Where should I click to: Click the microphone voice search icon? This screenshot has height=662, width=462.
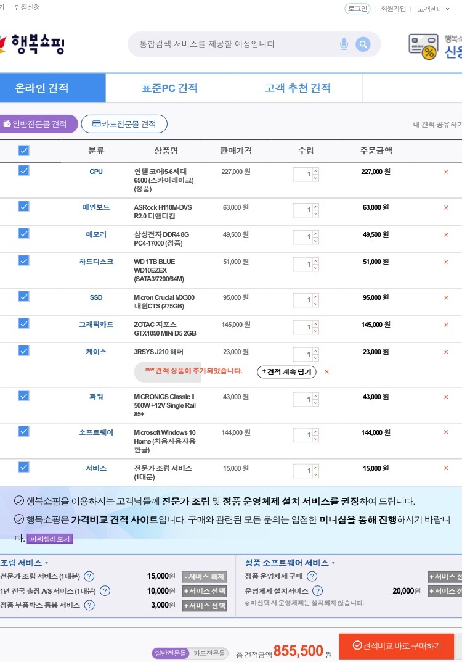pos(344,44)
